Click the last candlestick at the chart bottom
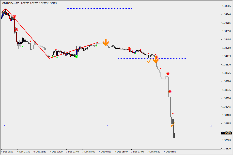The image size is (233, 155). pyautogui.click(x=174, y=136)
